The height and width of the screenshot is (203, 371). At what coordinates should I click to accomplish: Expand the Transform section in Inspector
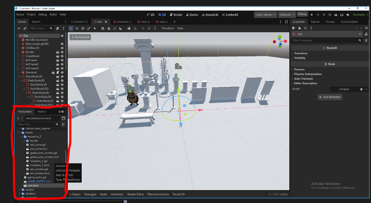301,53
